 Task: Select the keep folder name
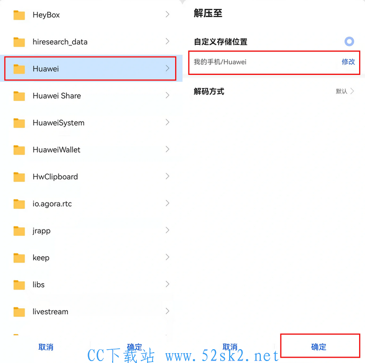tap(41, 258)
